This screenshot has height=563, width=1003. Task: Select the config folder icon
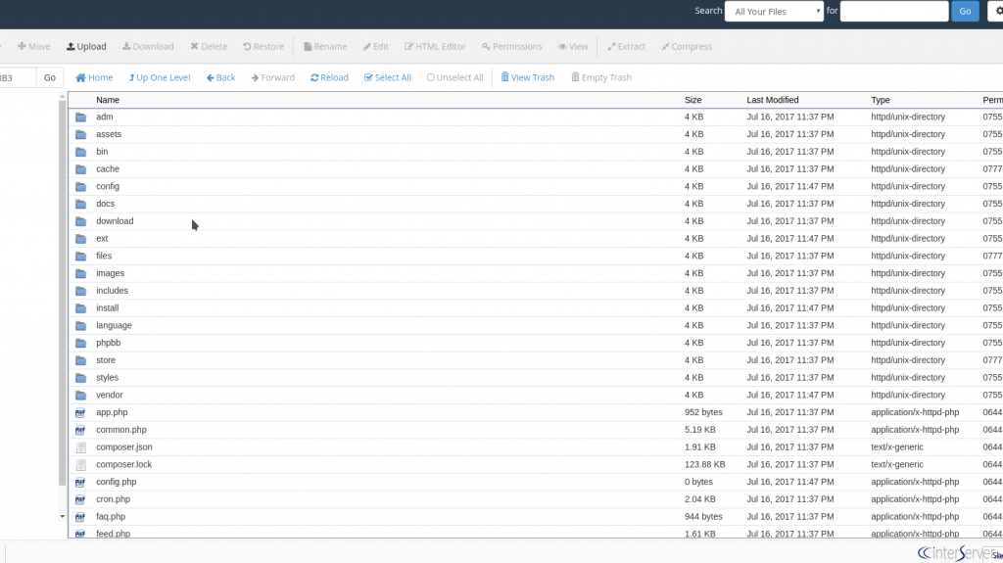(80, 186)
